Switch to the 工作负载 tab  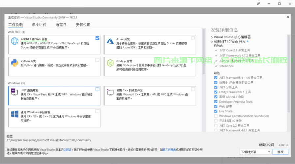(x=15, y=25)
